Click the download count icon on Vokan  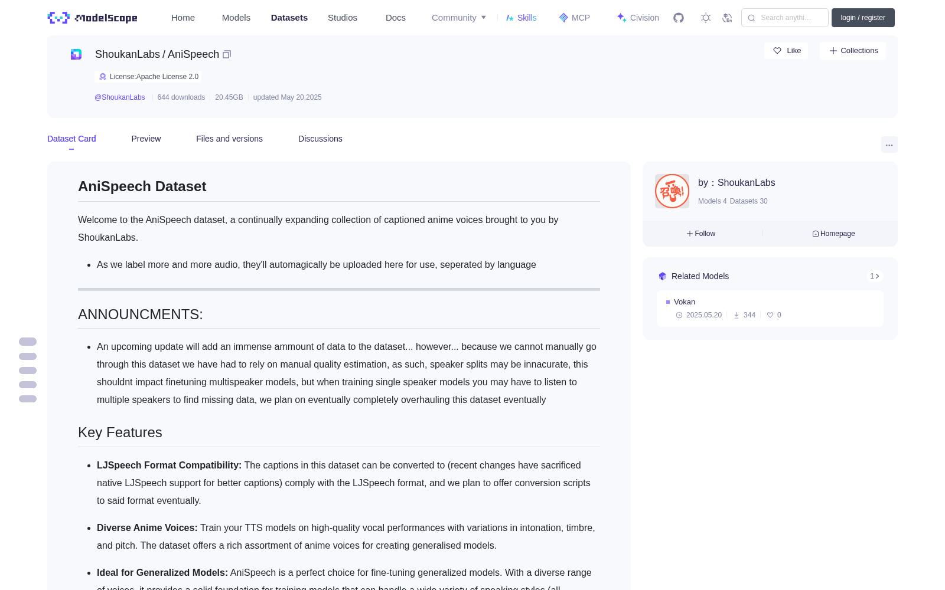point(737,315)
